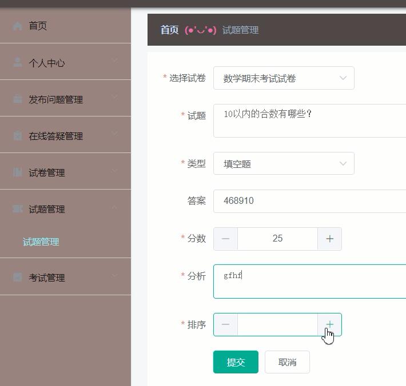Image resolution: width=406 pixels, height=386 pixels.
Task: Increase the 排序 value with plus
Action: coord(329,324)
